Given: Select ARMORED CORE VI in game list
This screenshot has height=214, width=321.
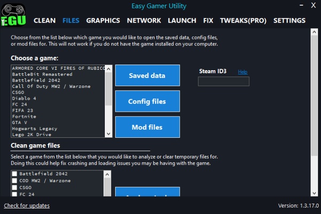Looking at the screenshot, I should pos(58,68).
